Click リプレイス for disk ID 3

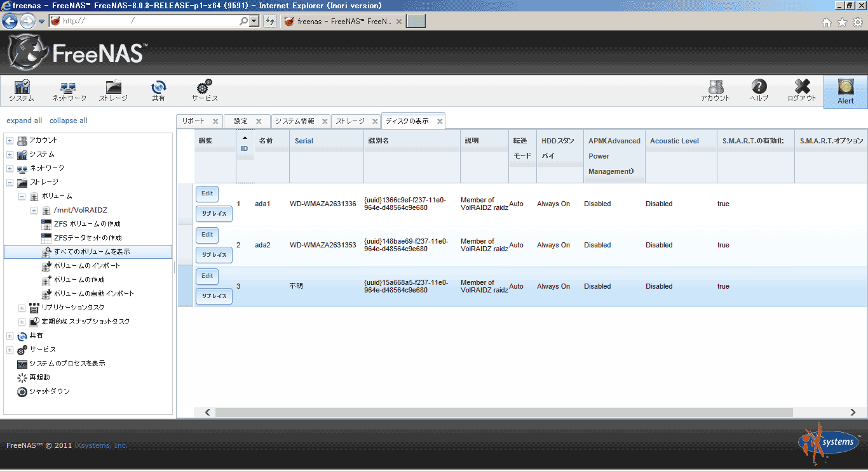click(x=214, y=296)
